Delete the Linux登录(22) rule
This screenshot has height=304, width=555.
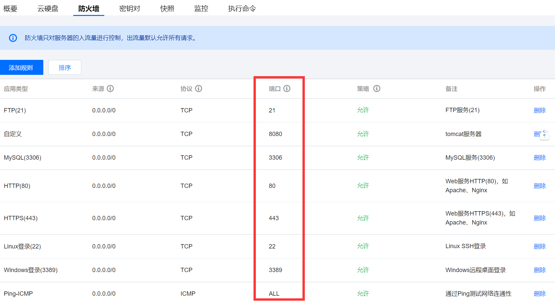pyautogui.click(x=540, y=246)
